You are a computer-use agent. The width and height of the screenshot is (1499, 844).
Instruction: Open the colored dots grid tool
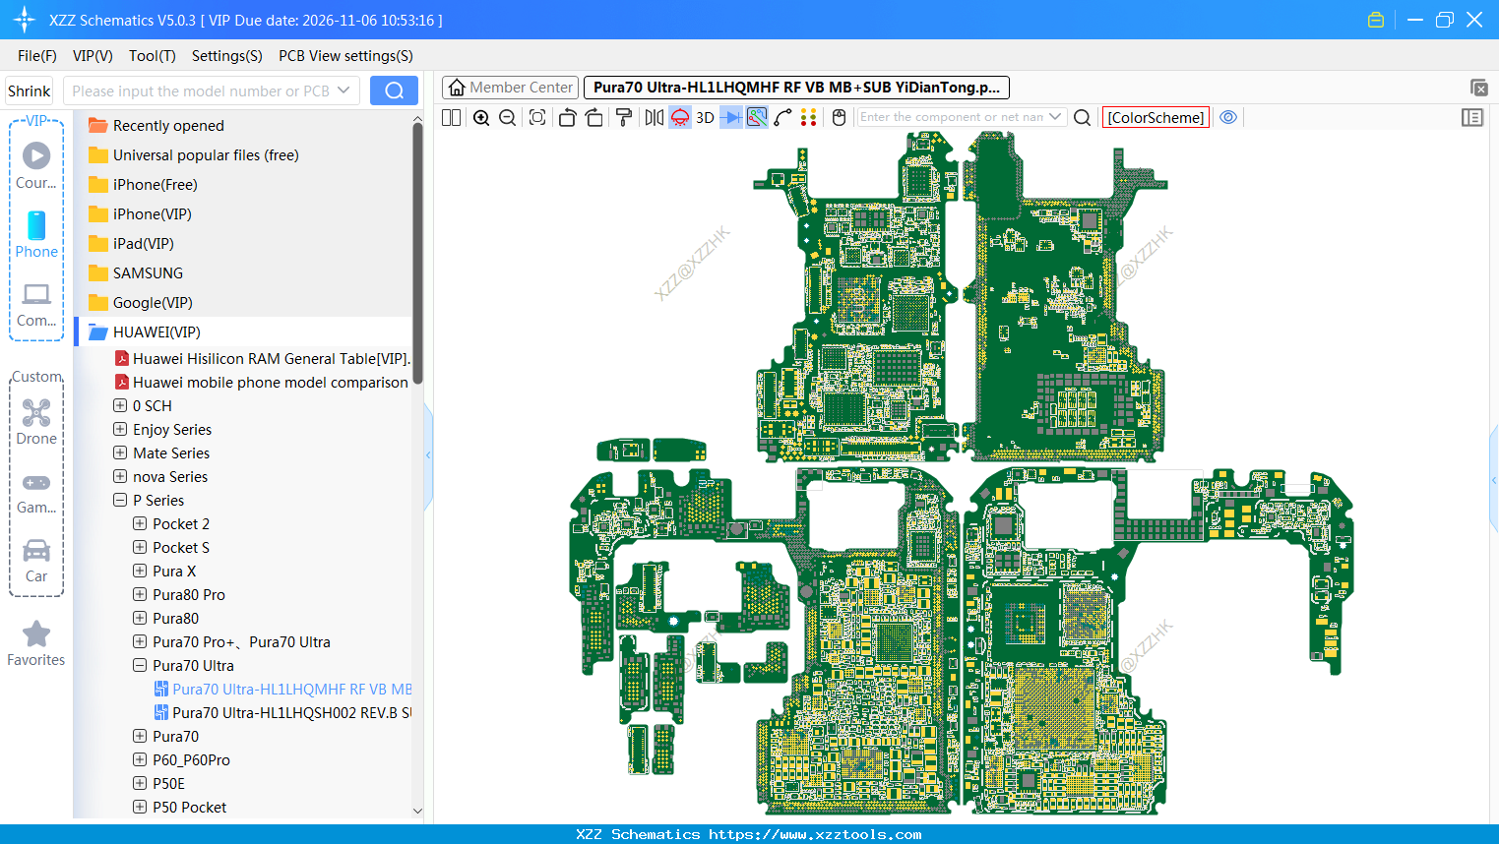(x=809, y=118)
